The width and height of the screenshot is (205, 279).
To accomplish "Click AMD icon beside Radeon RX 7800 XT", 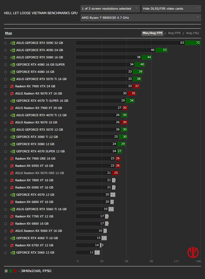I will (x=12, y=180).
